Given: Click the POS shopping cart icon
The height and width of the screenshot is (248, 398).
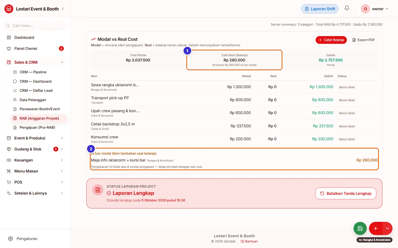Looking at the screenshot, I should [9, 182].
